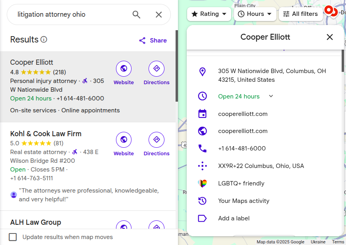Viewport: 346px width, 245px height.
Task: Click Kohl & Cook star rating 5.0
Action: [x=37, y=143]
